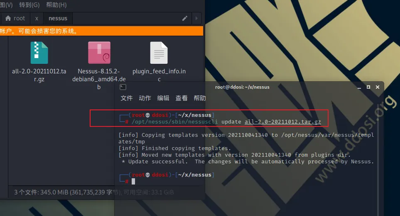Click underlined all-2.0-20211012.tar.gz in terminal

tap(282, 121)
